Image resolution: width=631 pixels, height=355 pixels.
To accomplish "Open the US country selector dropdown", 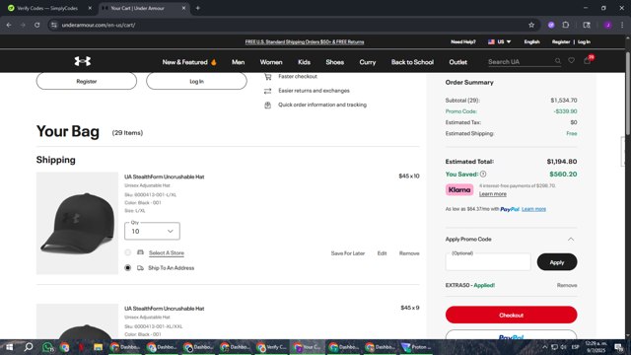I will pyautogui.click(x=500, y=41).
